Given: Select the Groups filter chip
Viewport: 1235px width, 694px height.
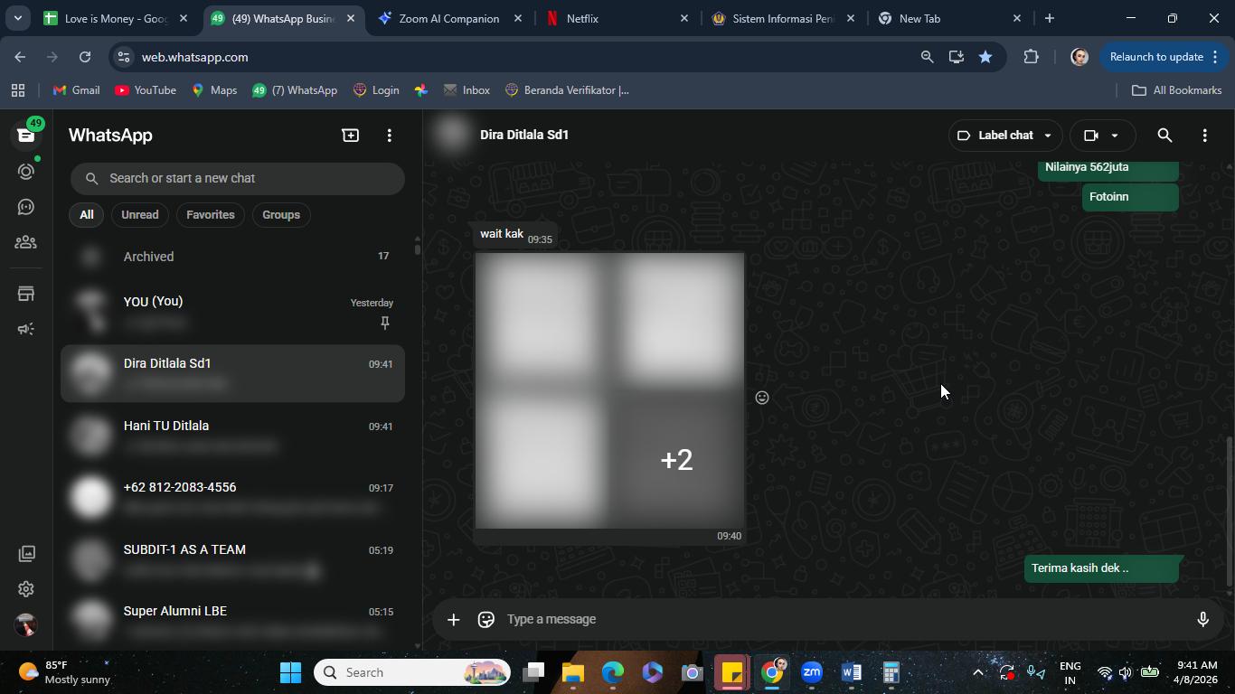Looking at the screenshot, I should point(281,215).
